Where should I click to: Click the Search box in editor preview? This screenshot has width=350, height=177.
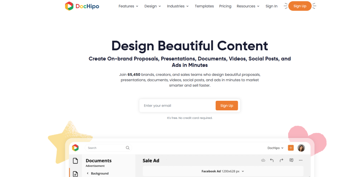click(108, 148)
